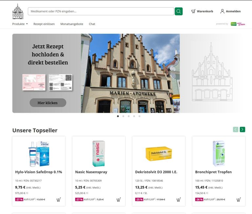252x214 pixels.
Task: Select fifth carousel slide dot
Action: 139,116
